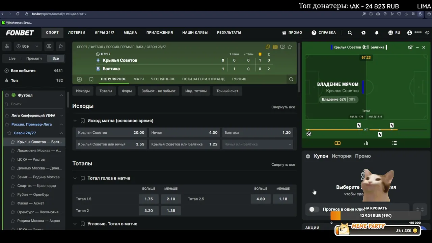The width and height of the screenshot is (432, 243).
Task: Open Fonbet settings gear in header
Action: coord(363,33)
